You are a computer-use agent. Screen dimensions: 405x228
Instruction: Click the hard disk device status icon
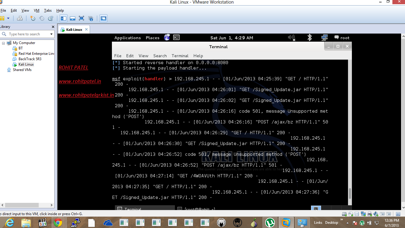point(344,214)
